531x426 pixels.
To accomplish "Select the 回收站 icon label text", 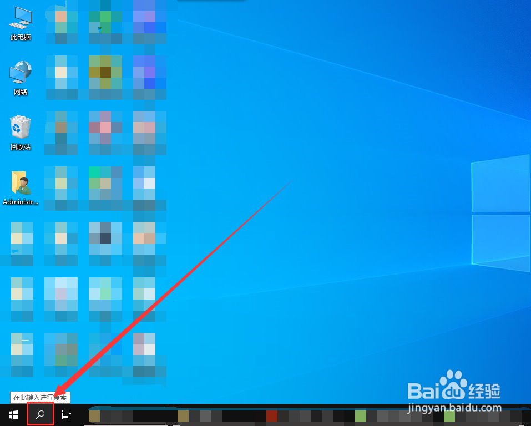I will (21, 146).
